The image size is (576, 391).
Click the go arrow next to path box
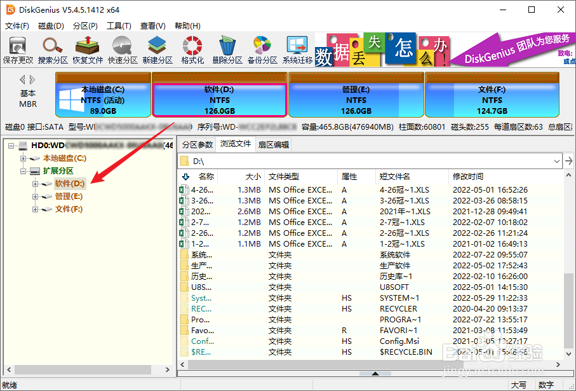pyautogui.click(x=568, y=161)
